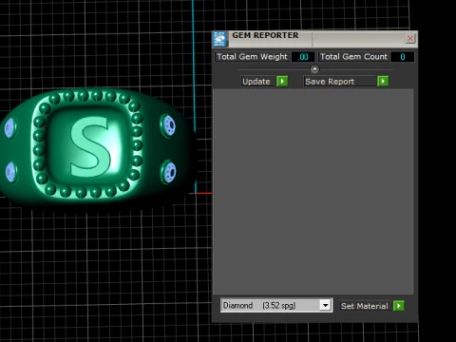456x342 pixels.
Task: Select the lower left blue gem on ring
Action: pyautogui.click(x=11, y=172)
